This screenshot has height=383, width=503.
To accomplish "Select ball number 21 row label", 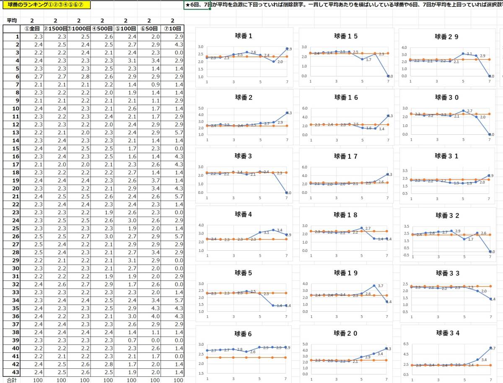I will 11,196.
